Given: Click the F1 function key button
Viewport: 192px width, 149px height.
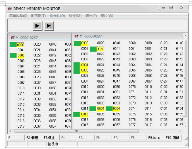Looking at the screenshot, I should tap(16, 138).
